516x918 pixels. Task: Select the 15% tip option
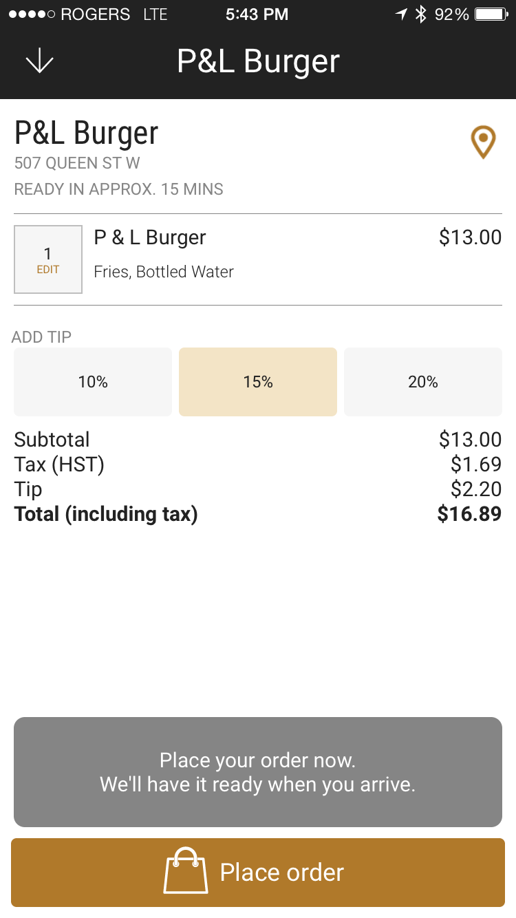(x=258, y=382)
